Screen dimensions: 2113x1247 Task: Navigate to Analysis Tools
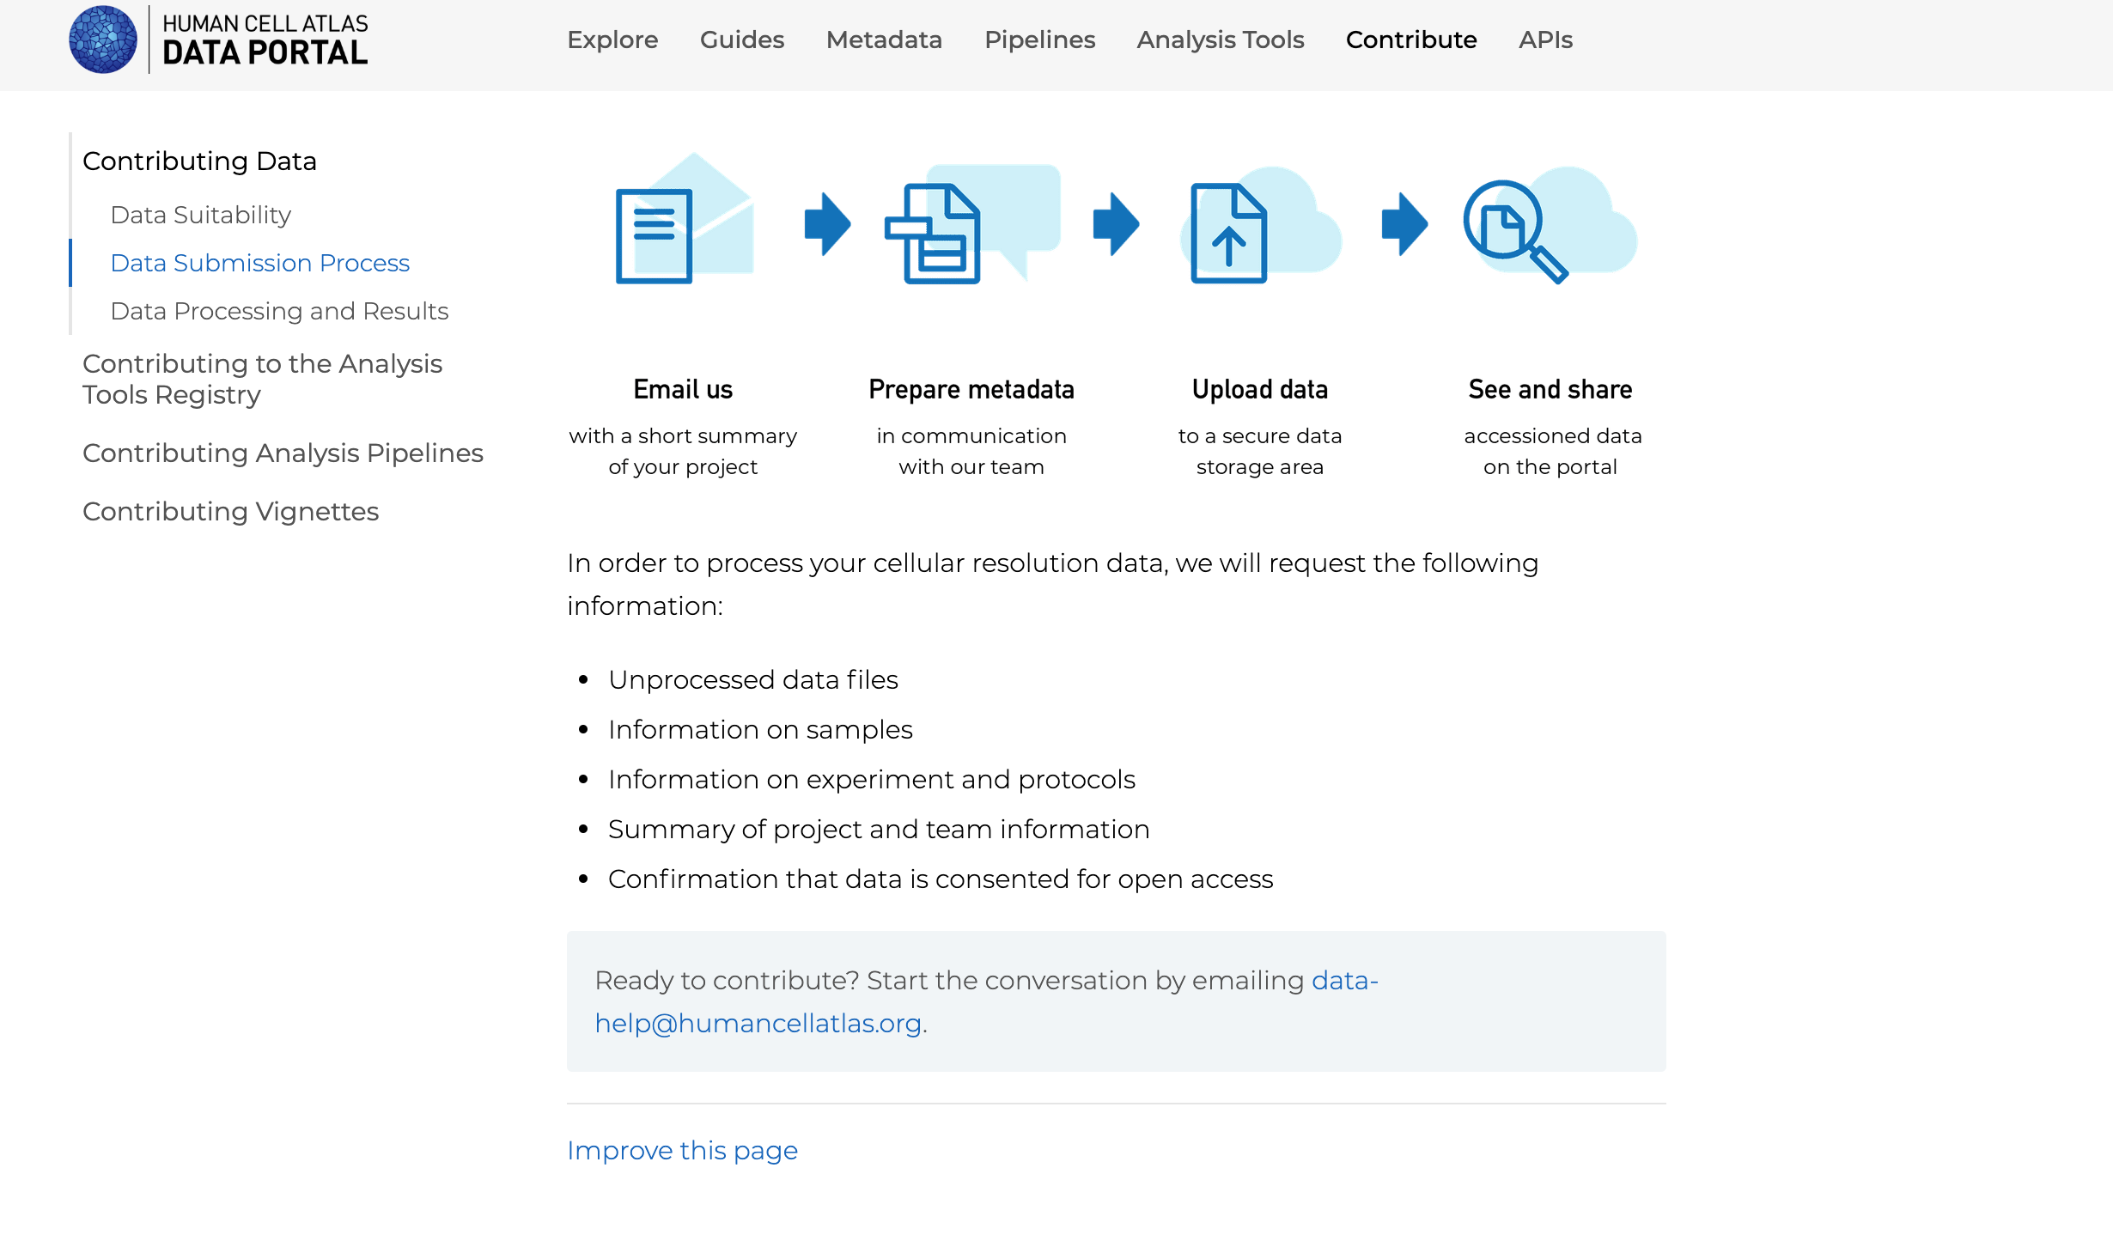(x=1220, y=40)
